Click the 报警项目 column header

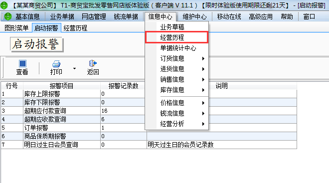pos(61,86)
